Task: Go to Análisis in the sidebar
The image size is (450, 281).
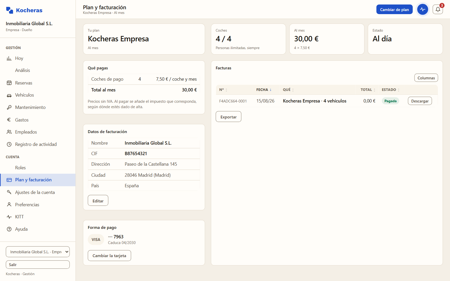Action: click(23, 70)
